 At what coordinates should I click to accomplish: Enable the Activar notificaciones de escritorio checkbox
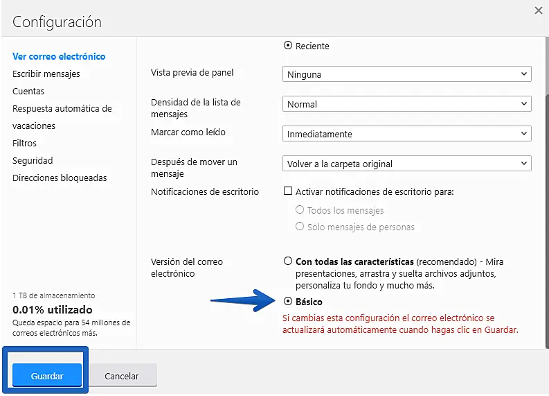288,191
